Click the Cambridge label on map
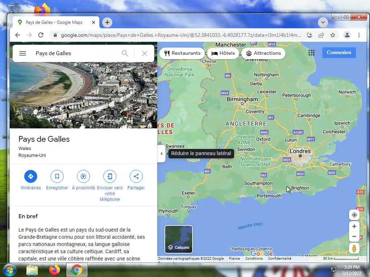 pos(309,115)
